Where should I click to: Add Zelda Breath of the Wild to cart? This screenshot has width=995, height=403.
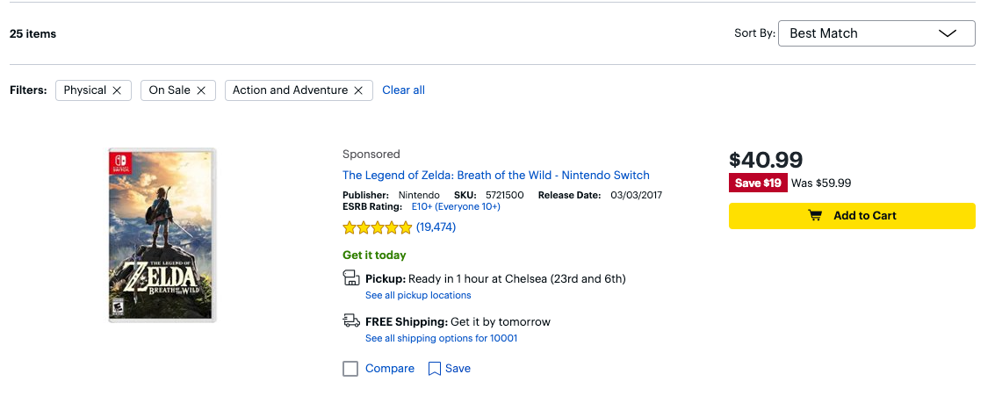852,216
